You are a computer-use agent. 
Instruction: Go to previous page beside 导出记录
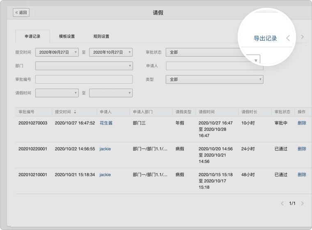pos(288,38)
